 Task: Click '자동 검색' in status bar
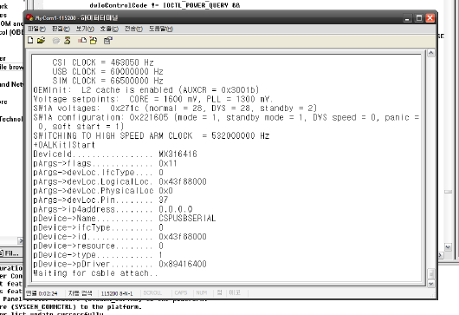click(x=80, y=293)
